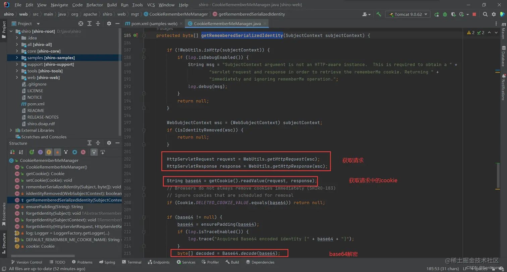
Task: Expand the samples [shiro-samples] module
Action: [x=17, y=58]
